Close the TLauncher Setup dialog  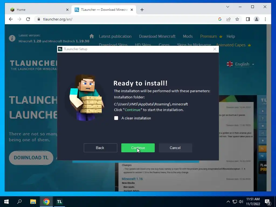tap(215, 49)
